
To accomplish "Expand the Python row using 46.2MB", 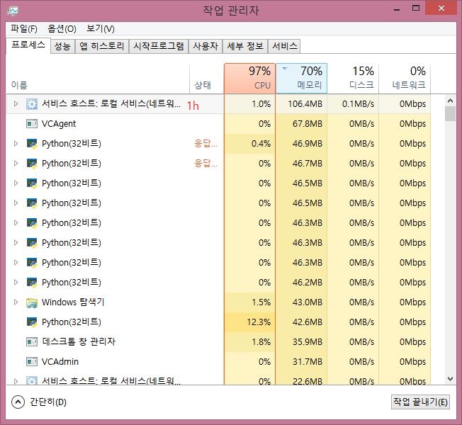I will tap(16, 282).
